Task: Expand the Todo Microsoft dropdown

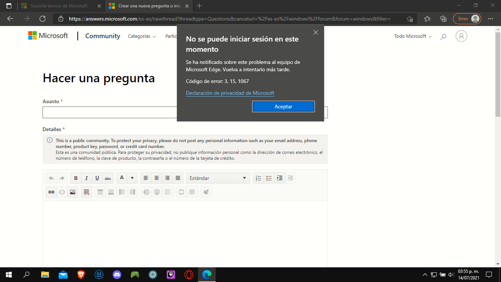Action: 413,36
